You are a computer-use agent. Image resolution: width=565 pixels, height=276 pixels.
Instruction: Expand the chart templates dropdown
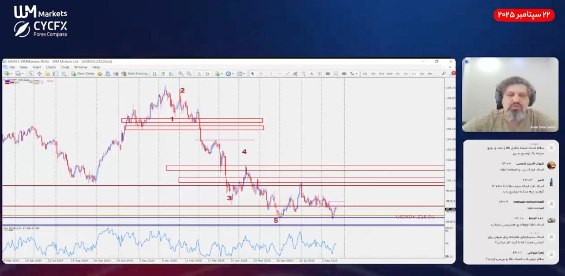[240, 74]
